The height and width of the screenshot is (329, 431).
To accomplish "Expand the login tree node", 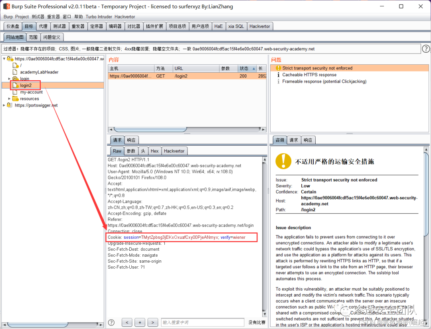I will (x=9, y=79).
